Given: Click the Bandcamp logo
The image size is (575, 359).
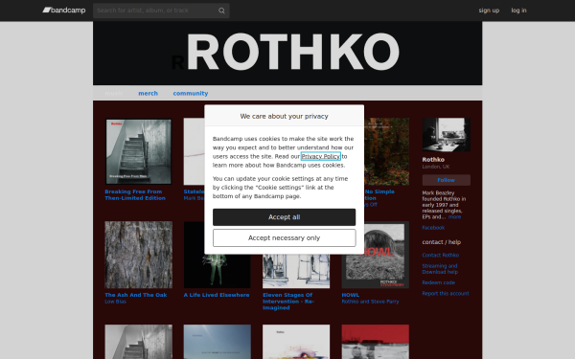Looking at the screenshot, I should pyautogui.click(x=64, y=11).
